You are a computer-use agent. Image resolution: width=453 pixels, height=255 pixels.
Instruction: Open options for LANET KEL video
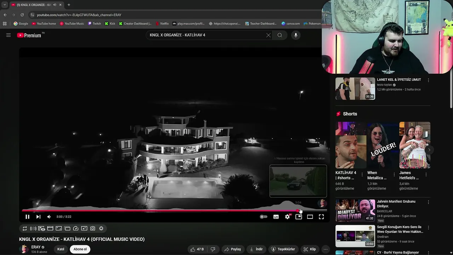coord(428,80)
